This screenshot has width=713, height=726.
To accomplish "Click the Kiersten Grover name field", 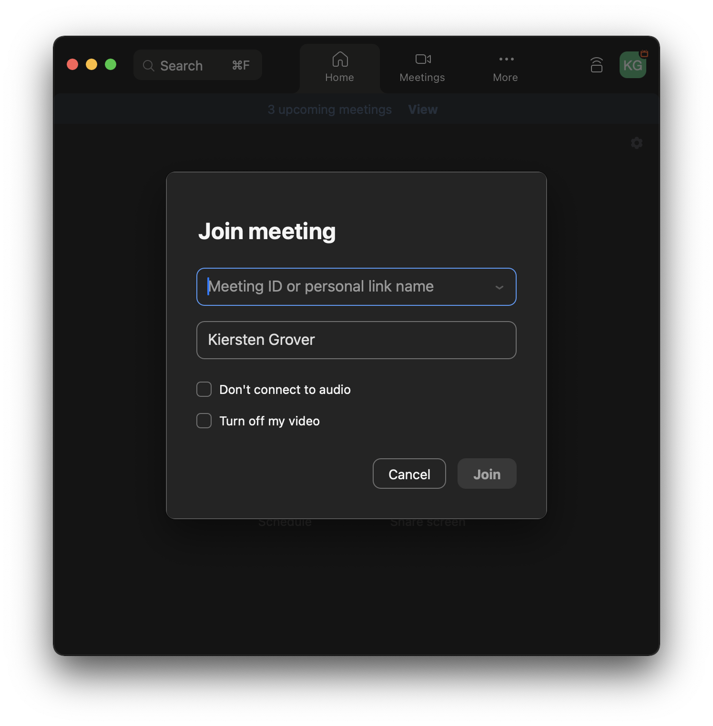I will pyautogui.click(x=356, y=340).
